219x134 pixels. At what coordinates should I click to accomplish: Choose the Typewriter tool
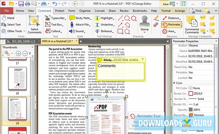click(56, 18)
